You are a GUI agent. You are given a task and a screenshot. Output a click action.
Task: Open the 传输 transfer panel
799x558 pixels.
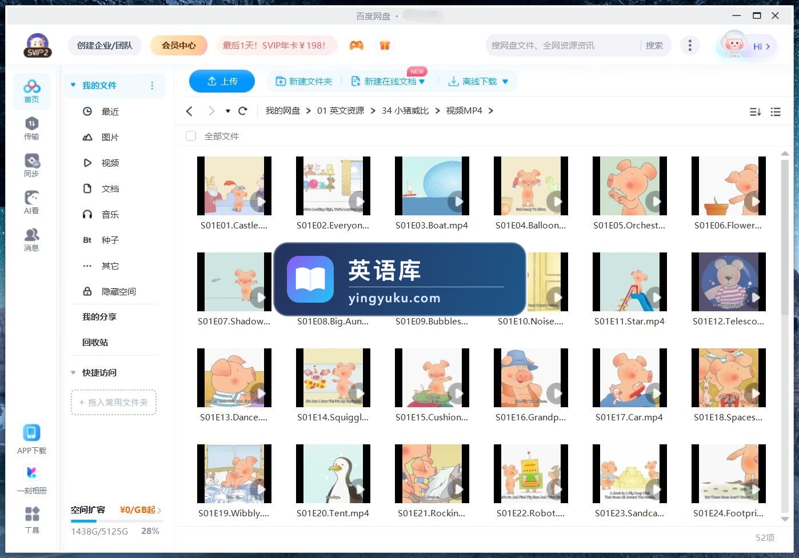[31, 128]
